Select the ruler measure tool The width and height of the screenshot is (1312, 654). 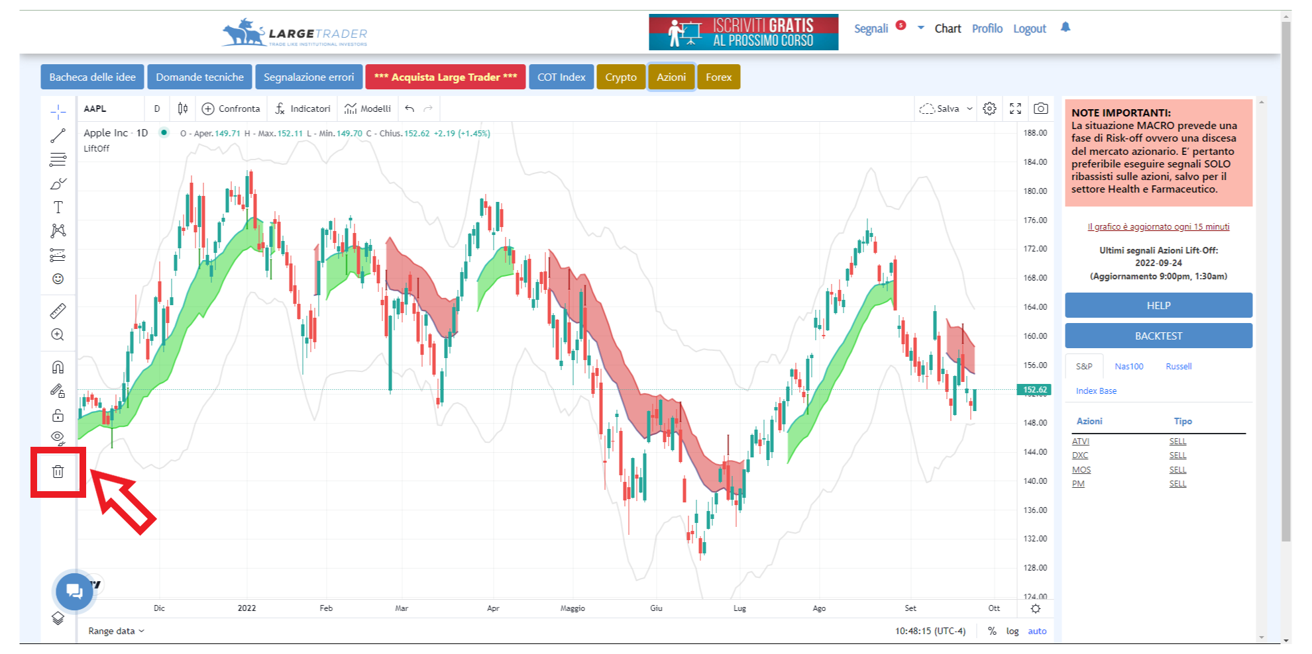click(58, 310)
